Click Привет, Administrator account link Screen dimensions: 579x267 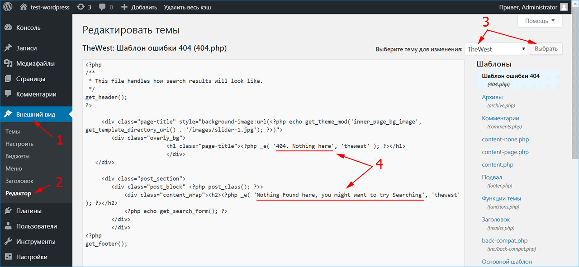528,7
